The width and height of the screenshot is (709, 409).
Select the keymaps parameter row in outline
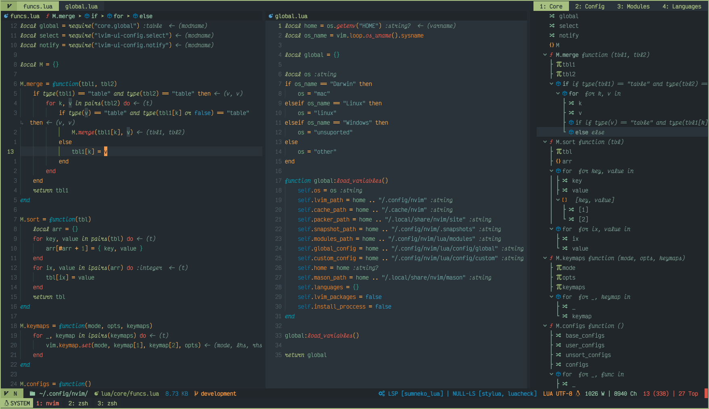click(573, 287)
